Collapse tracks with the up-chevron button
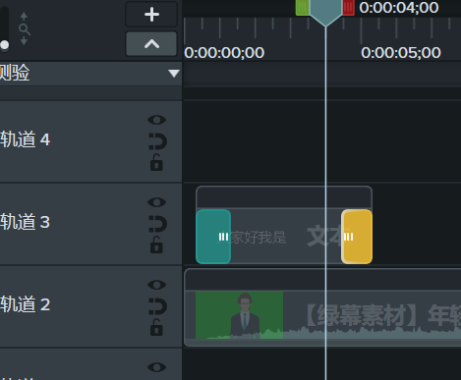This screenshot has width=461, height=380. [151, 43]
